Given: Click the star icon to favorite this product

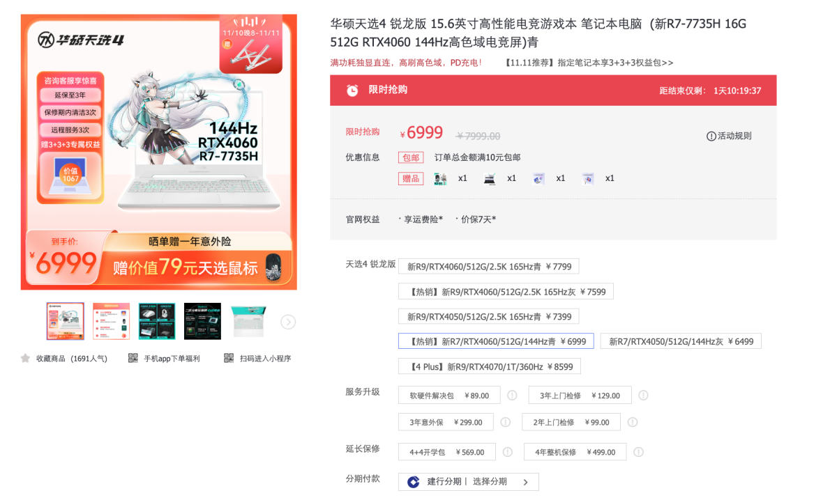Looking at the screenshot, I should click(x=26, y=359).
